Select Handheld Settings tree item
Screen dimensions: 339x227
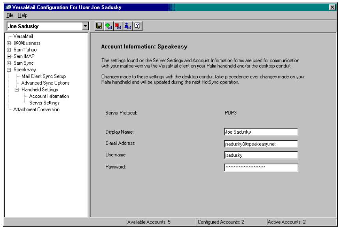39,89
